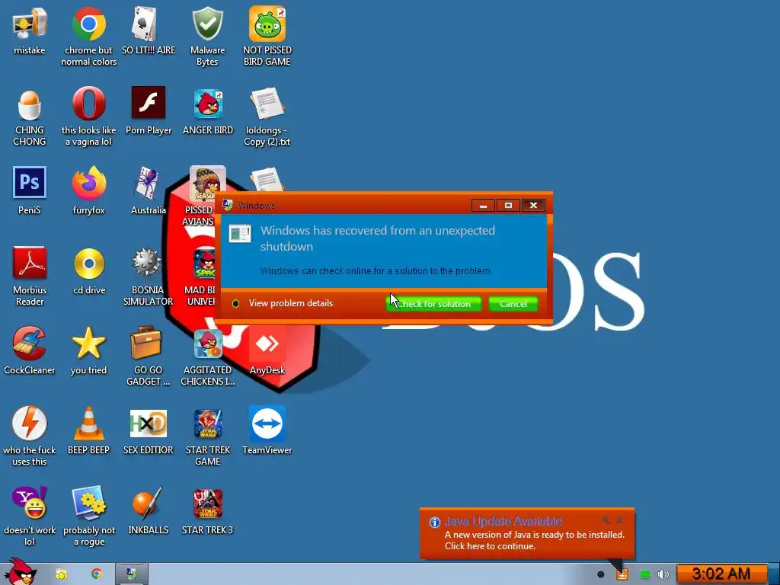Click the Windows dialog title bar icon

(x=228, y=205)
